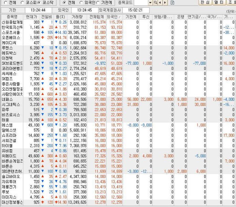Select the 루멘스 stock name
This screenshot has height=207, width=236.
[7, 48]
